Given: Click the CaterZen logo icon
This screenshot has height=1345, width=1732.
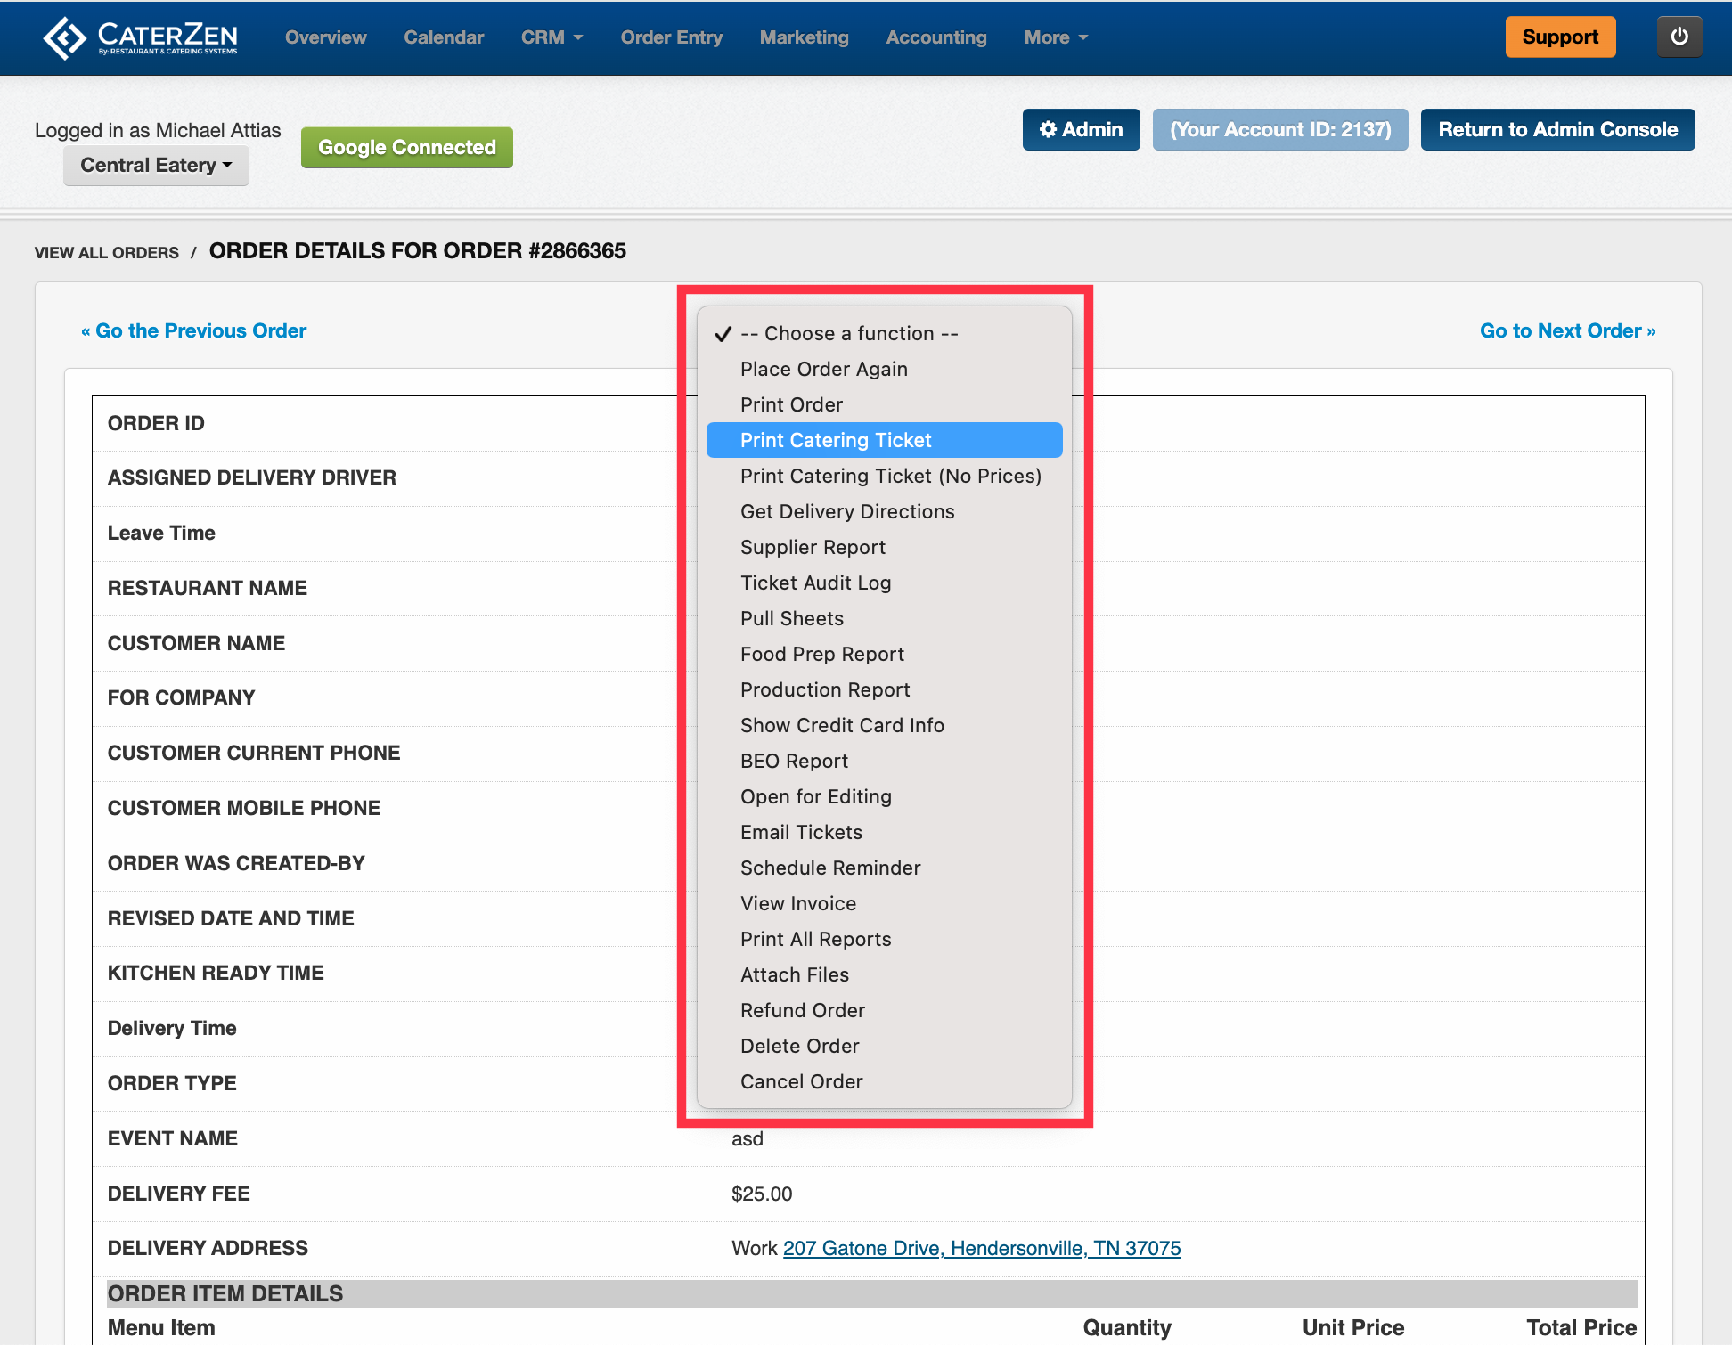Looking at the screenshot, I should point(64,37).
